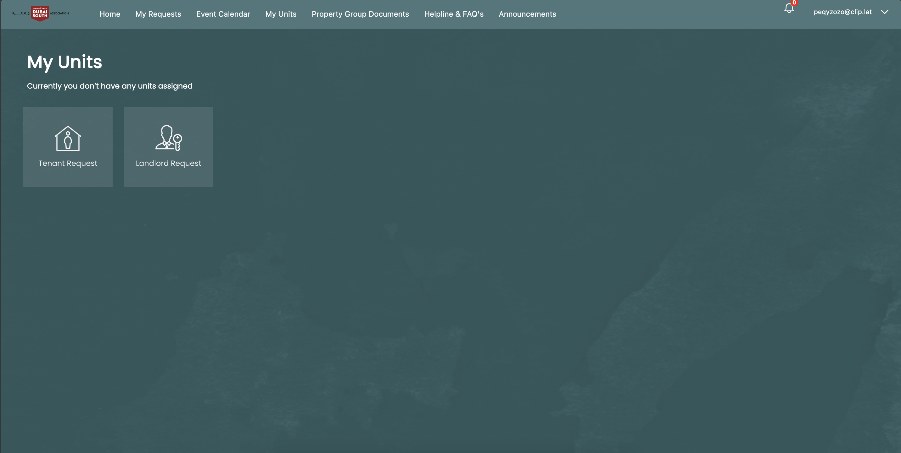This screenshot has width=901, height=453.
Task: Open My Requests from the navbar
Action: click(x=158, y=14)
